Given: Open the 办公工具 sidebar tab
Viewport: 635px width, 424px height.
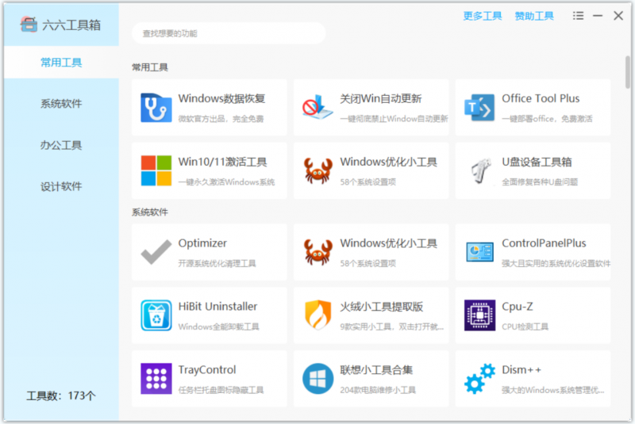Looking at the screenshot, I should [61, 145].
